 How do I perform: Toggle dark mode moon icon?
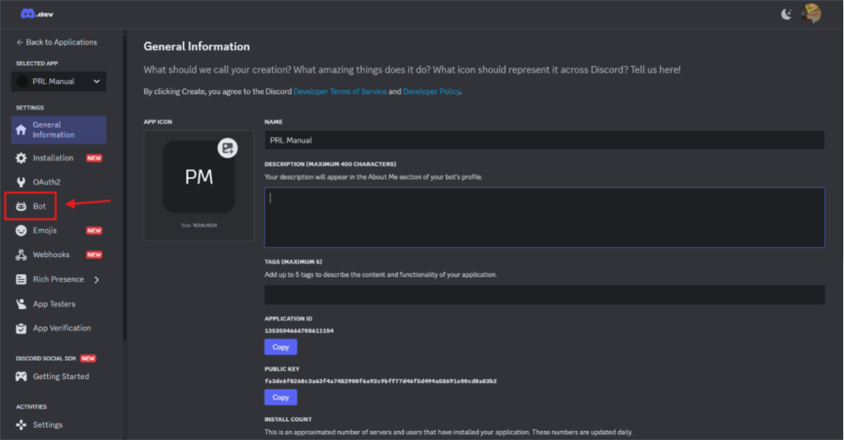coord(786,15)
